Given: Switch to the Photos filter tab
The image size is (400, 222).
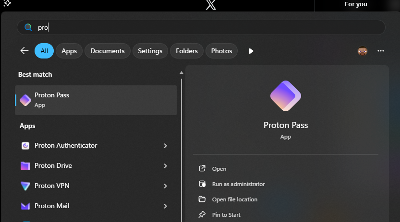Looking at the screenshot, I should 221,51.
